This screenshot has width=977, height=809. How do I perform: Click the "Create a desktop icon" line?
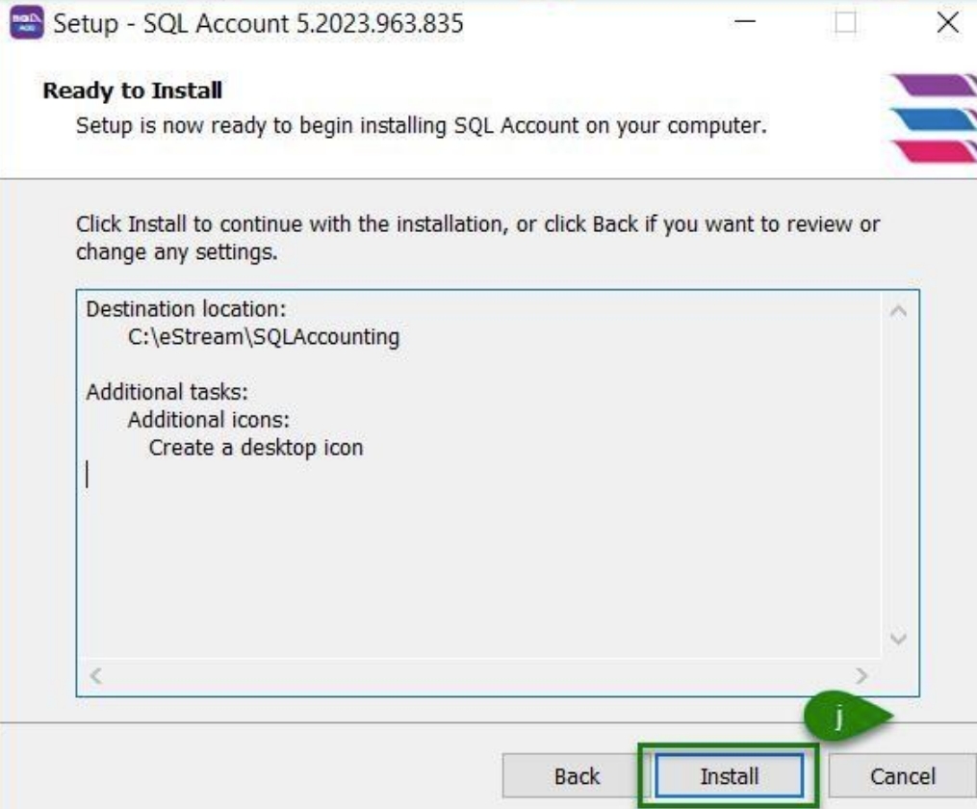click(x=256, y=448)
